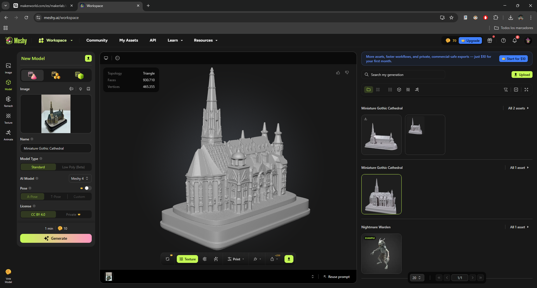Adjust the page size stepper showing 20

(x=417, y=277)
